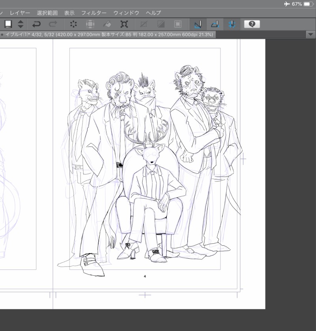
Task: Open the フィルター menu
Action: click(94, 13)
